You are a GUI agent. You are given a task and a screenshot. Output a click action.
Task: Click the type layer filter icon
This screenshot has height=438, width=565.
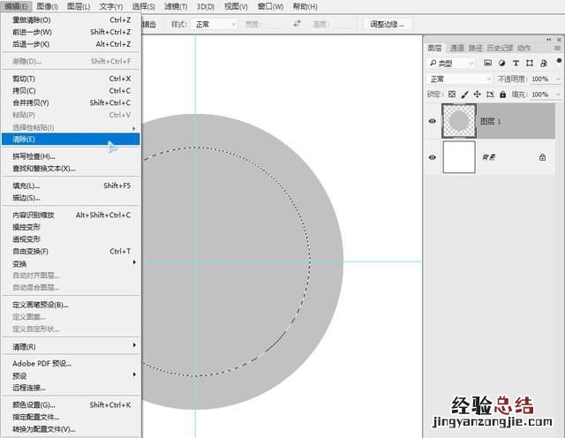[x=515, y=64]
